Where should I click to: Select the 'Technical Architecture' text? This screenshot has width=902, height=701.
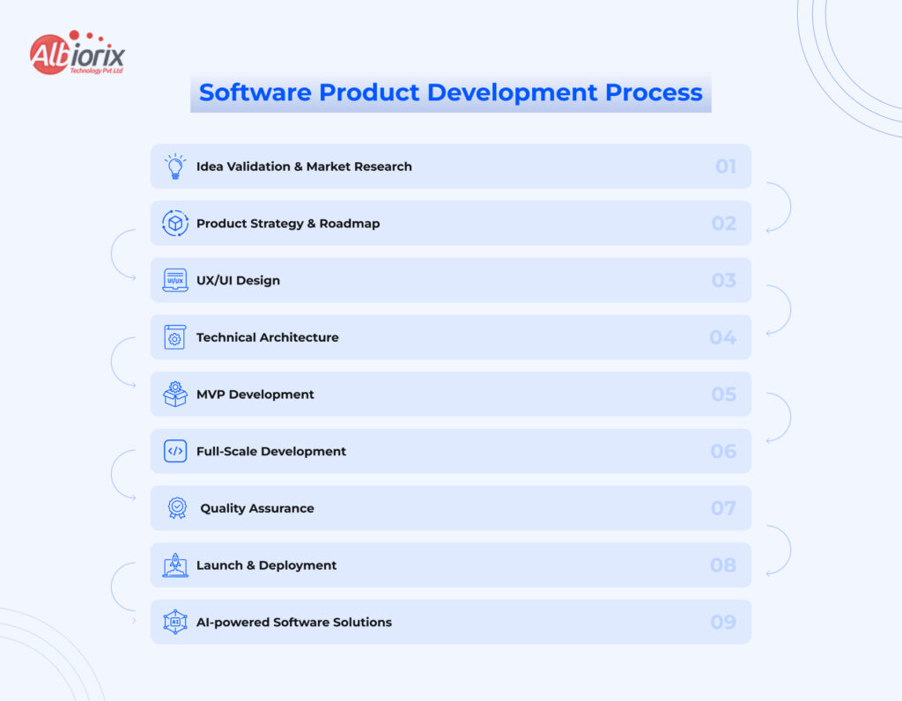tap(268, 337)
